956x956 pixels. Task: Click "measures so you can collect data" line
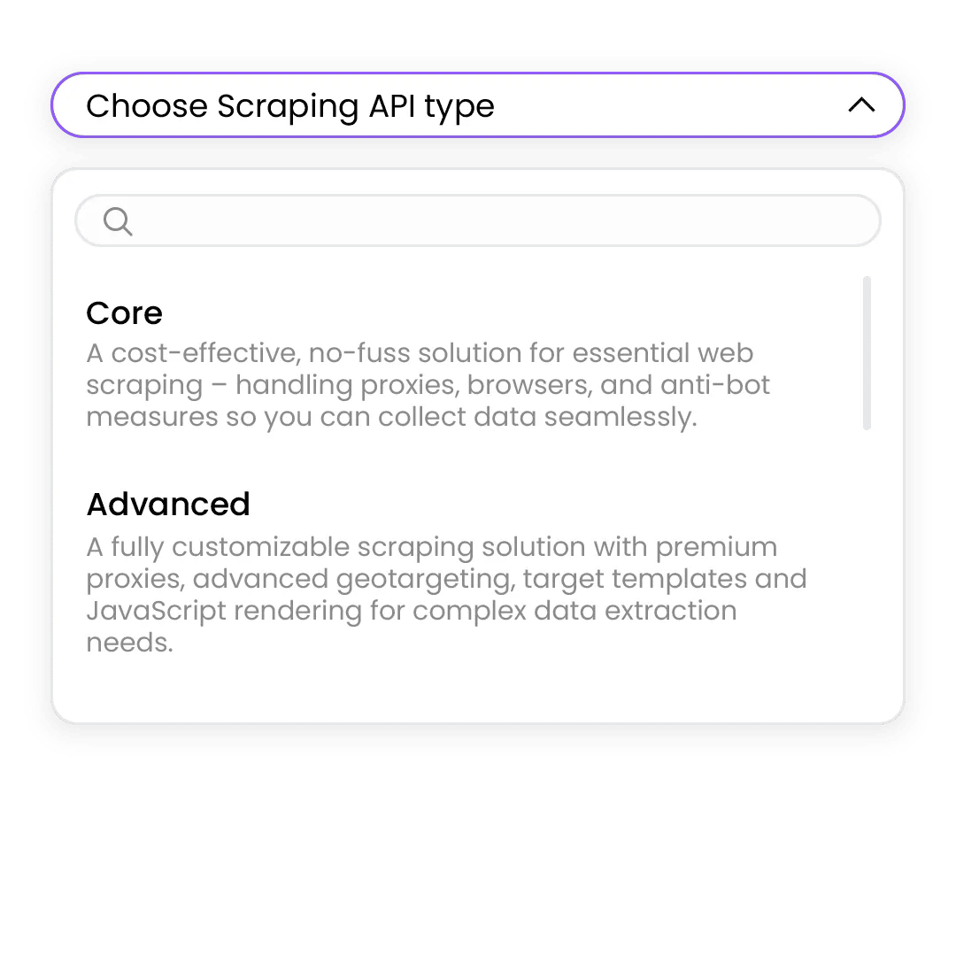click(x=391, y=417)
